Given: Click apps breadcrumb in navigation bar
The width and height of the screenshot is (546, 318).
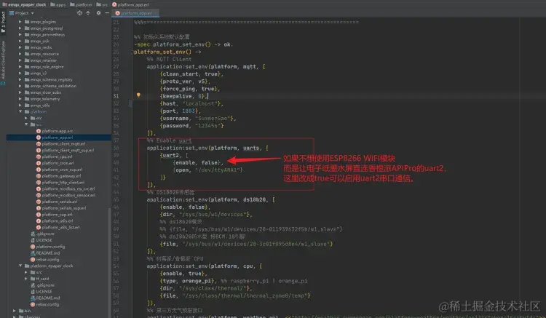Looking at the screenshot, I should [x=58, y=4].
